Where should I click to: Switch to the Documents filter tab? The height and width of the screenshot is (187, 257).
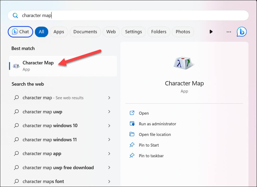[85, 32]
